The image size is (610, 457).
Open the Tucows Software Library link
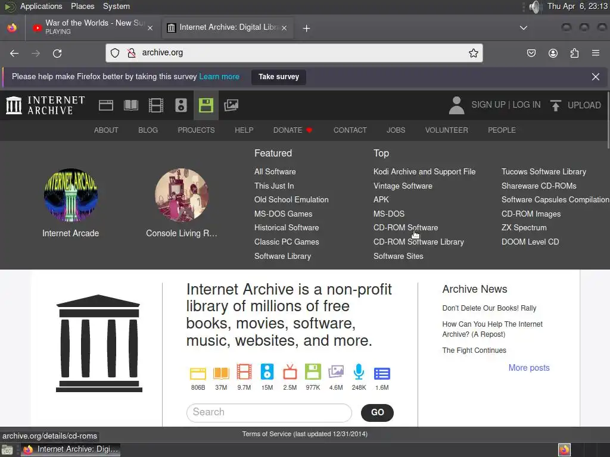544,172
